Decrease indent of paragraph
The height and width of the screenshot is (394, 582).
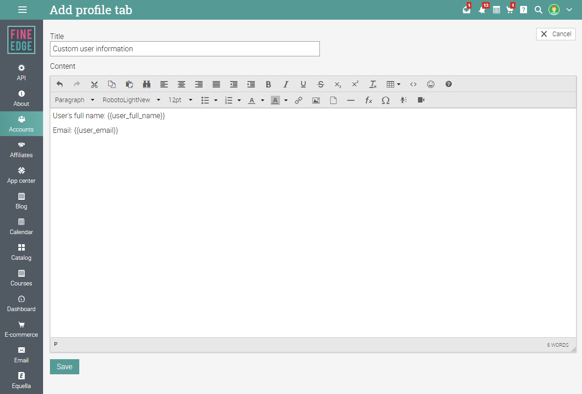pos(234,84)
